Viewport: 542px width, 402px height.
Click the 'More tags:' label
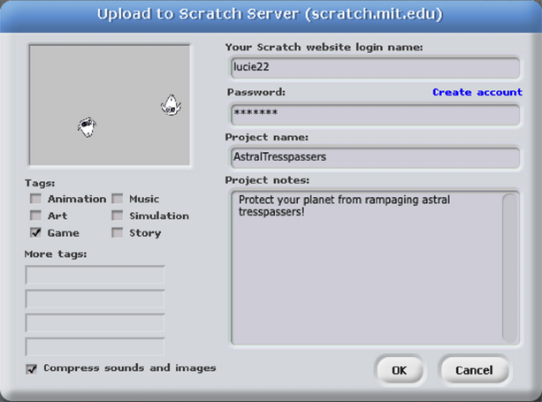56,254
